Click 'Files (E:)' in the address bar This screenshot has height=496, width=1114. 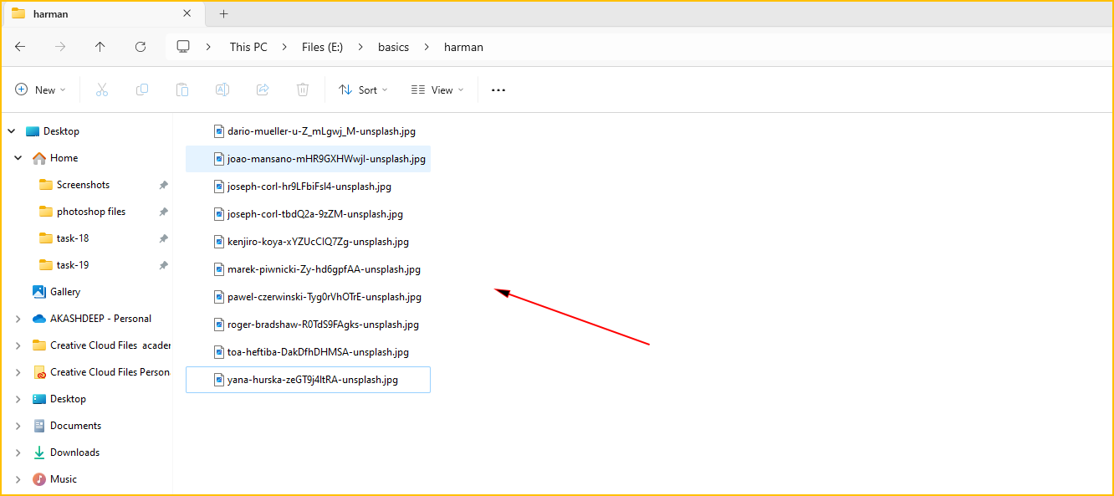click(322, 47)
